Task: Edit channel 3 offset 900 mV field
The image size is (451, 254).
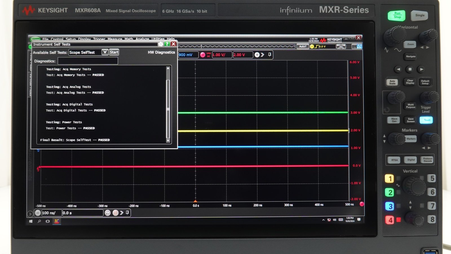Action: (188, 55)
